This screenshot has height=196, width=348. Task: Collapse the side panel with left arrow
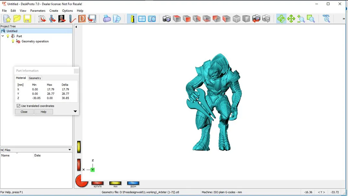click(76, 27)
